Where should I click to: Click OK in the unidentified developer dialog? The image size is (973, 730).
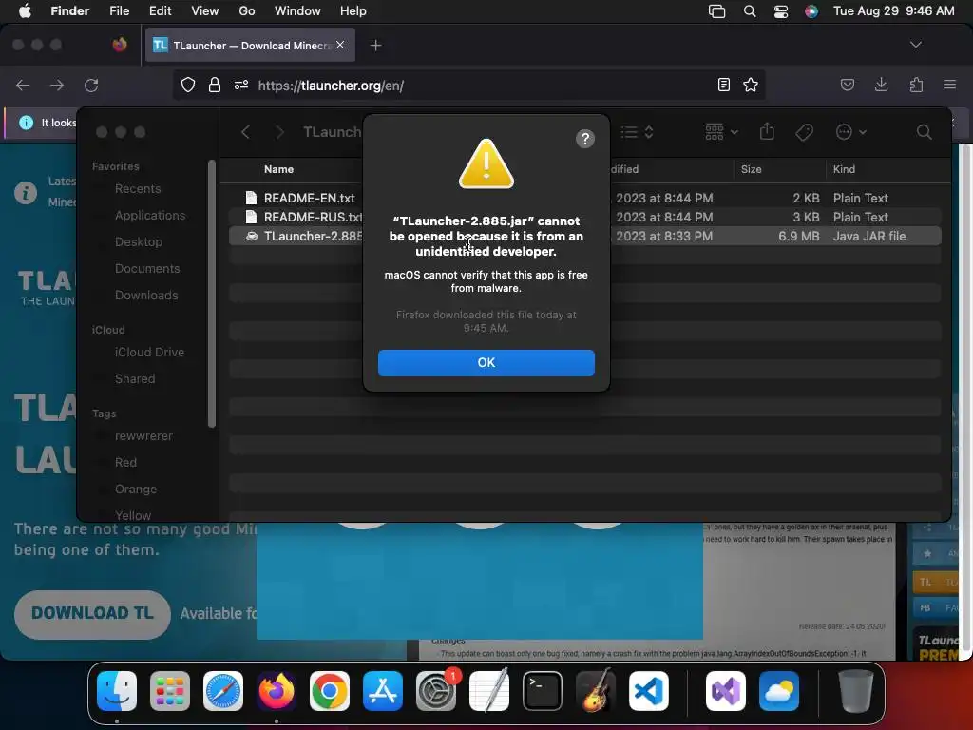point(486,362)
